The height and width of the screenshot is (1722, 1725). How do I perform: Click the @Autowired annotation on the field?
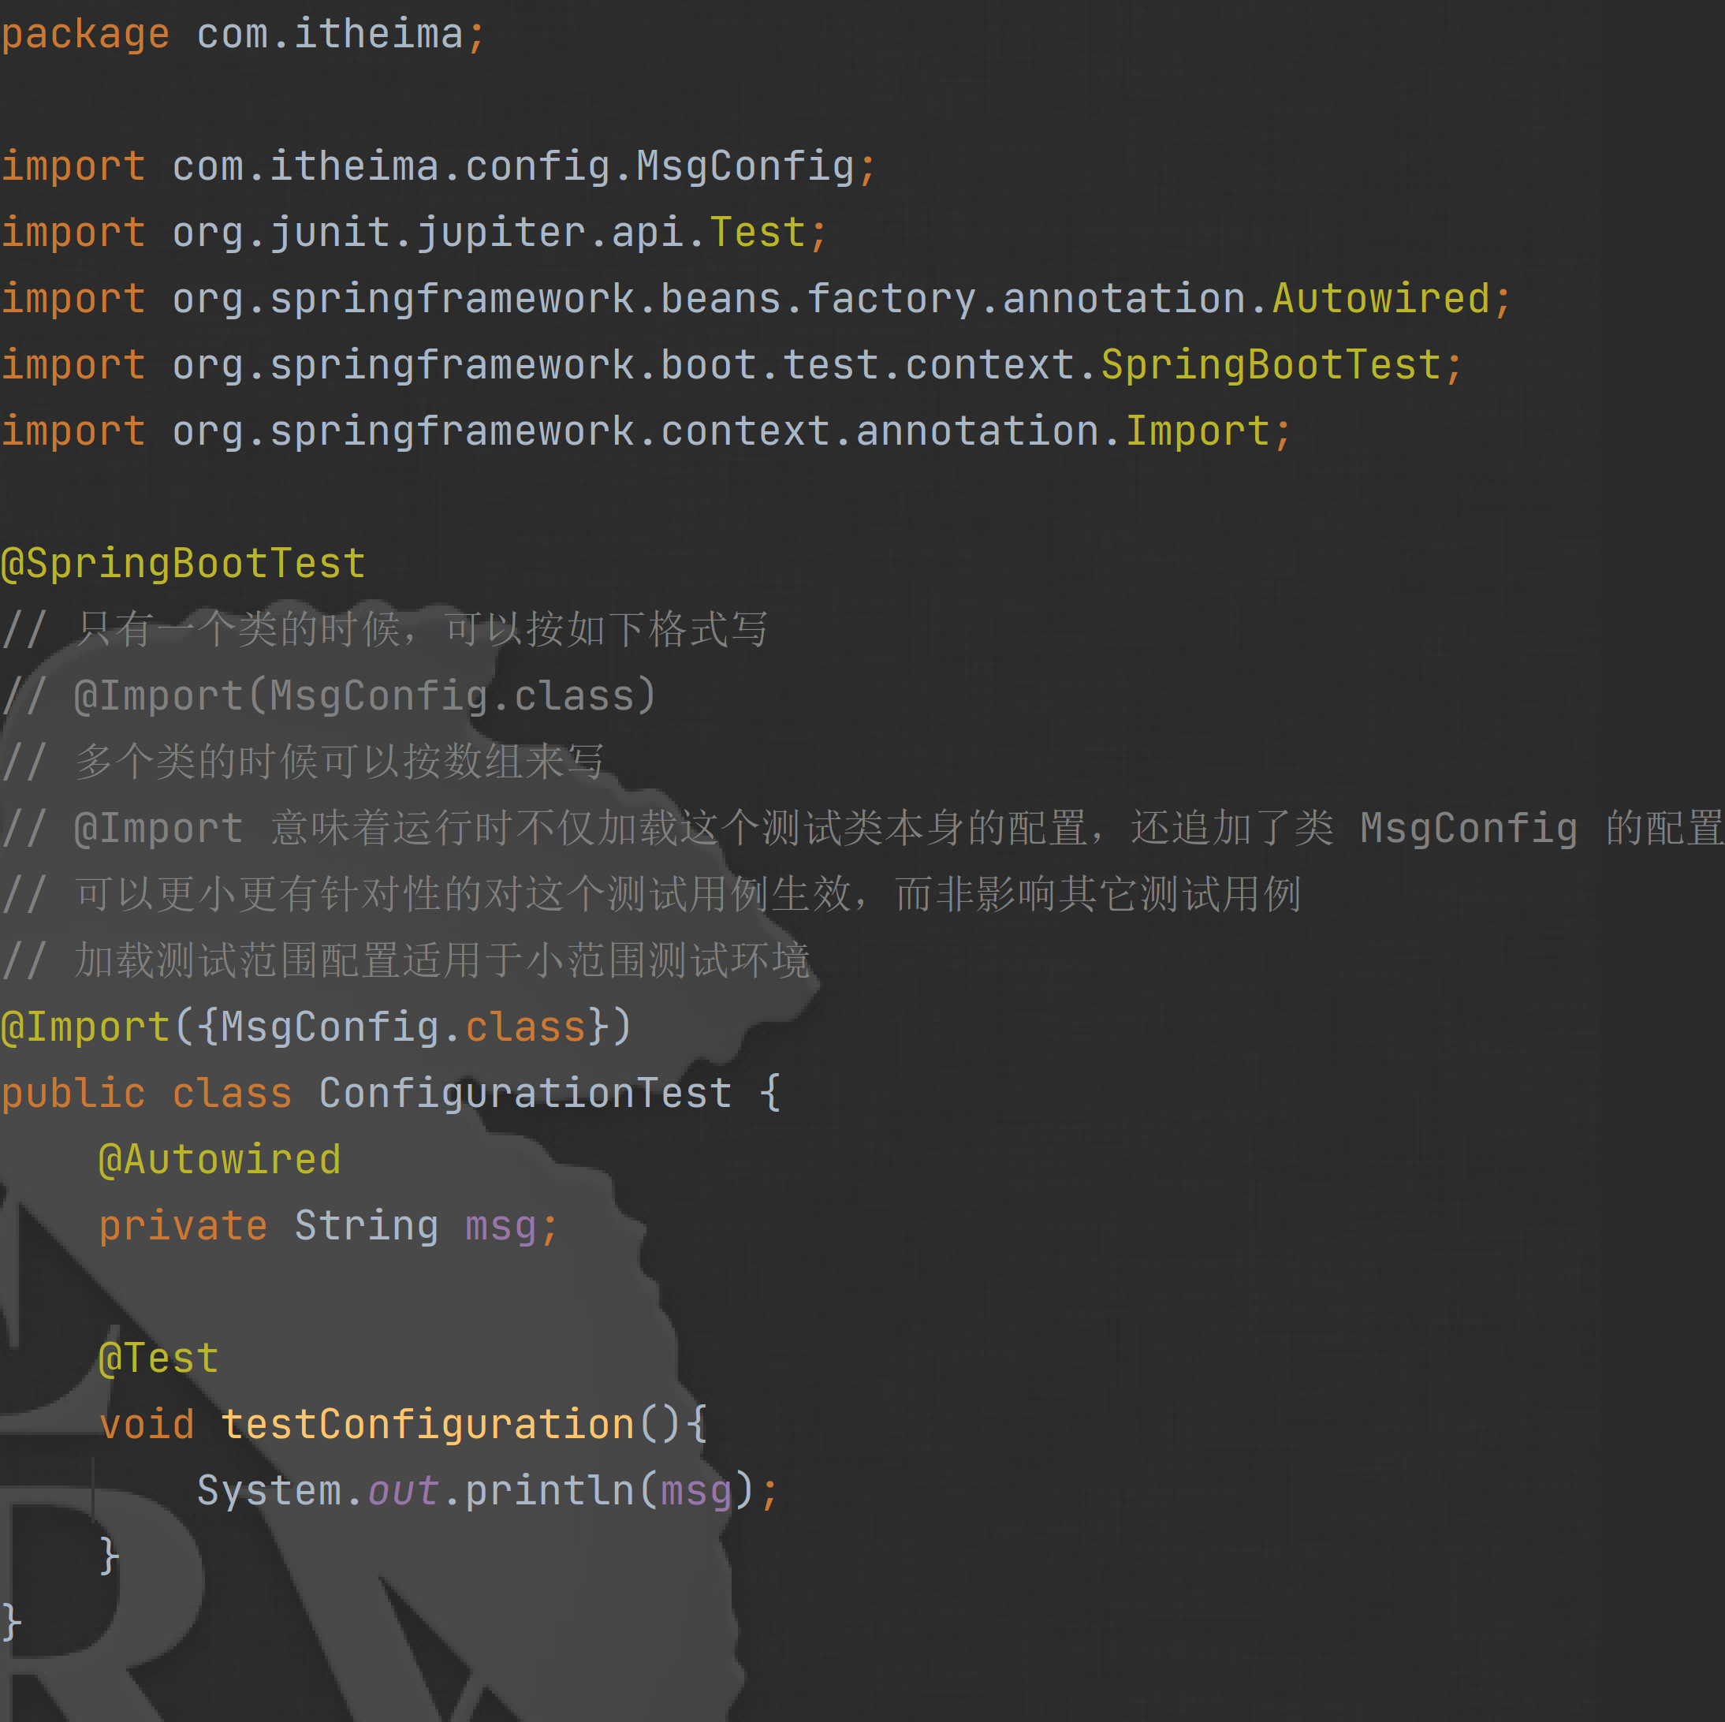220,1159
